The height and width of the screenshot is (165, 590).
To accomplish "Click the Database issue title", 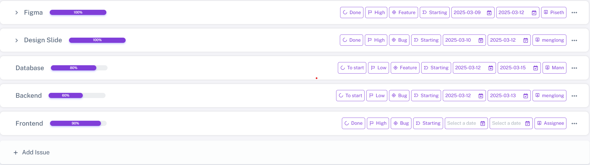I will 30,68.
